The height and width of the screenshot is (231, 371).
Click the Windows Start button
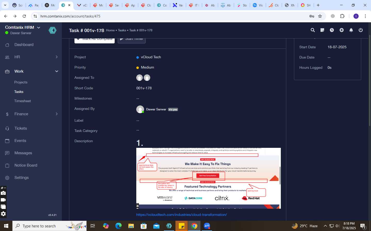(6, 226)
